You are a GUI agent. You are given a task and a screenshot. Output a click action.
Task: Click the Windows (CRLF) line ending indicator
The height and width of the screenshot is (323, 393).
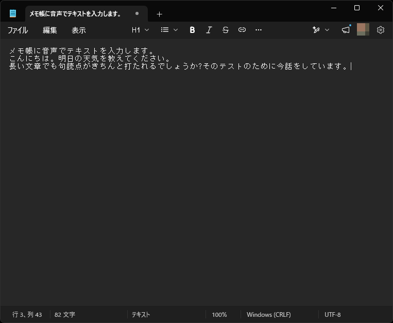click(x=269, y=314)
